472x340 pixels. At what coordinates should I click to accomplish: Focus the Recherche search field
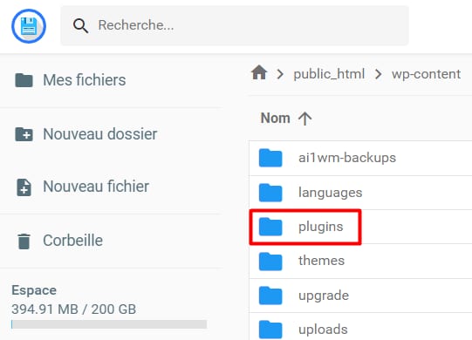click(x=235, y=25)
